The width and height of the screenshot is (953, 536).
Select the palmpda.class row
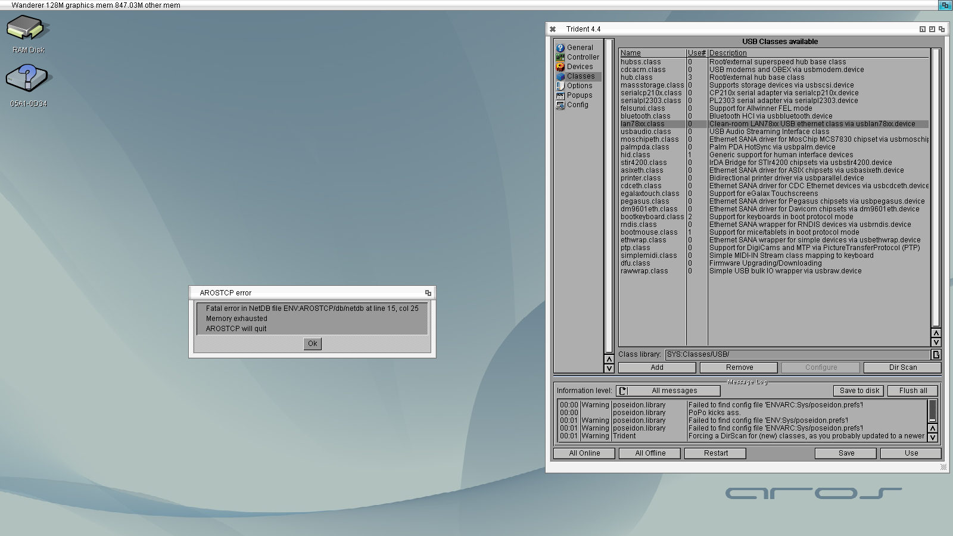[774, 147]
